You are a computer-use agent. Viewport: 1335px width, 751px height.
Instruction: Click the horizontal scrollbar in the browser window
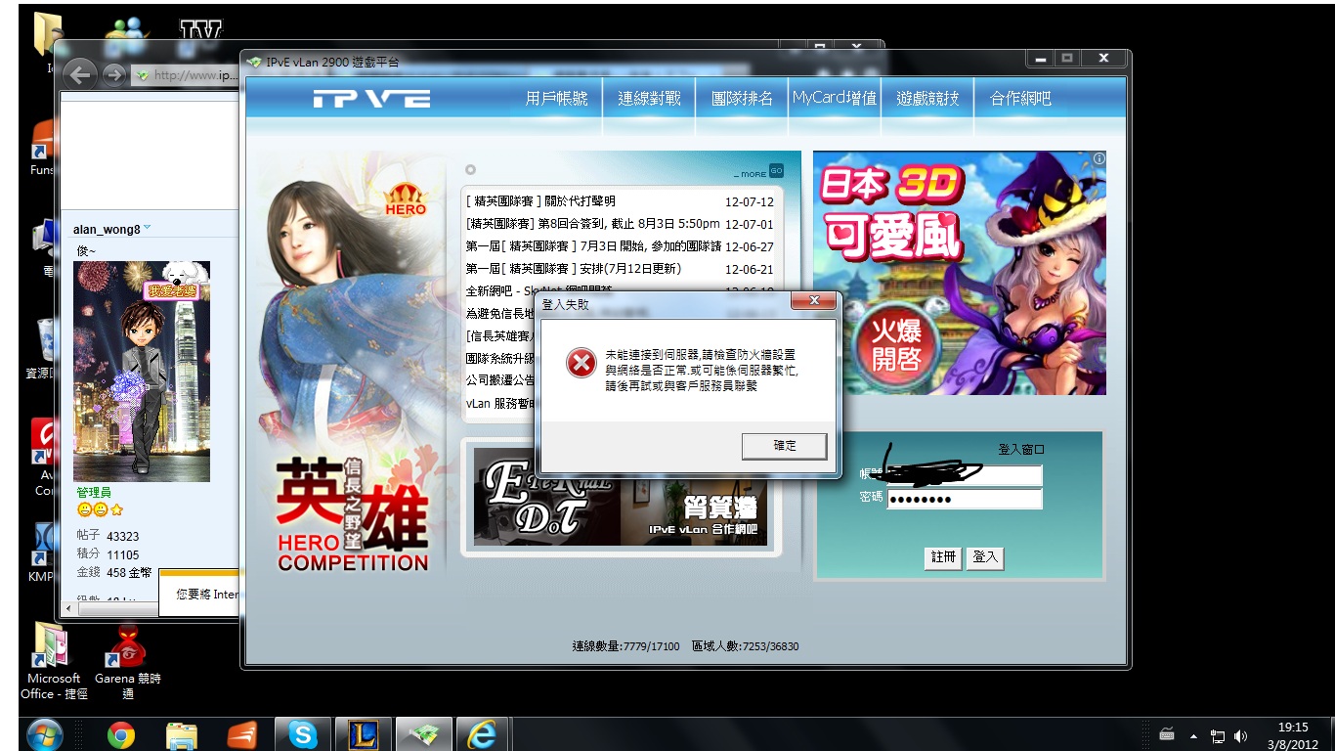click(x=115, y=609)
